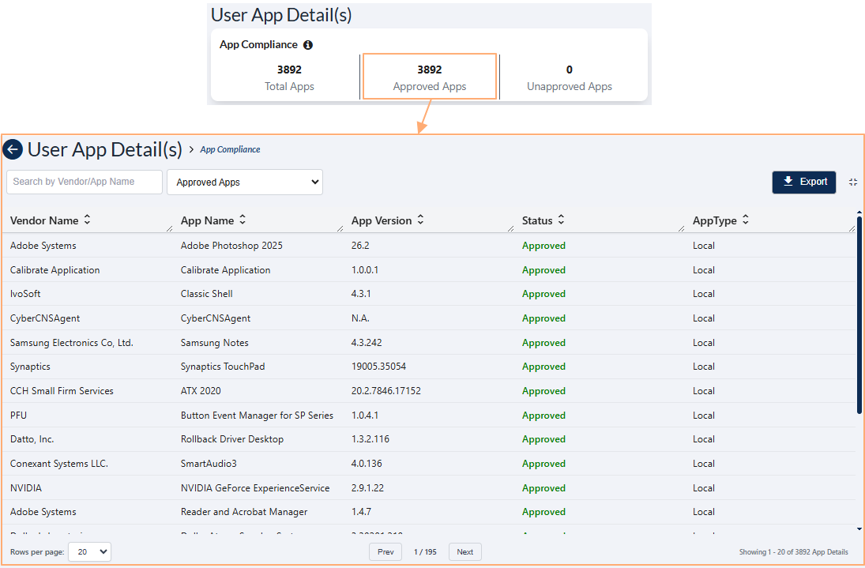Open the Approved Apps filter dropdown
The height and width of the screenshot is (568, 865).
tap(245, 182)
